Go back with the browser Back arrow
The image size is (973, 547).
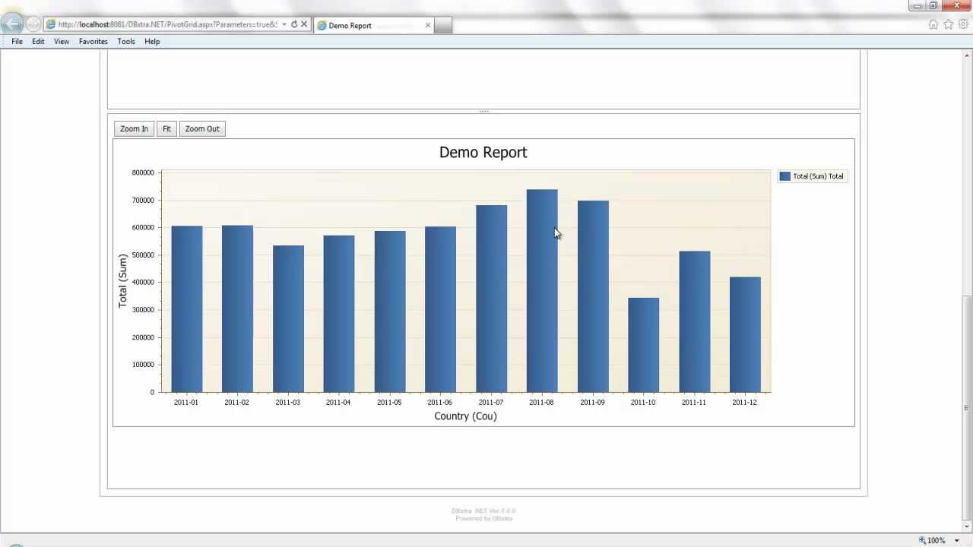point(13,24)
